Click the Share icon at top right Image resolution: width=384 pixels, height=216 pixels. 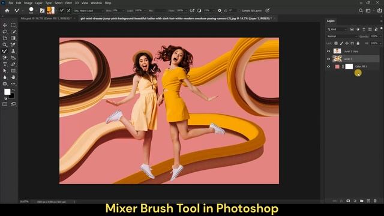[379, 11]
